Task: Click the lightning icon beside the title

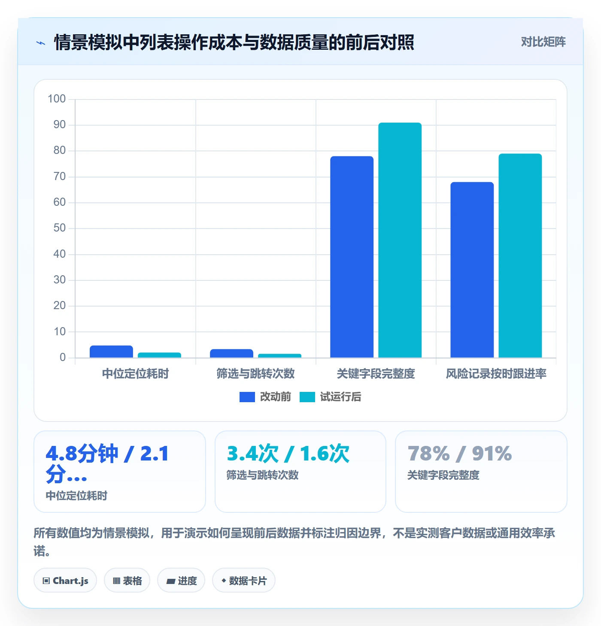Action: click(x=41, y=43)
